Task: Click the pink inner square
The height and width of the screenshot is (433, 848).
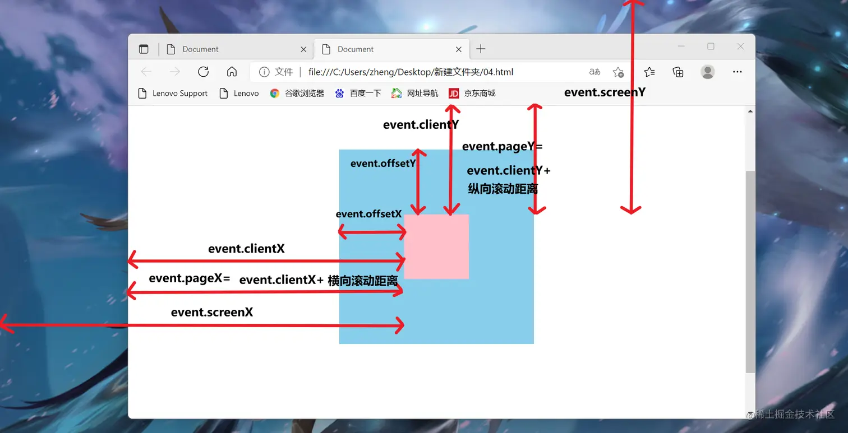Action: click(436, 246)
